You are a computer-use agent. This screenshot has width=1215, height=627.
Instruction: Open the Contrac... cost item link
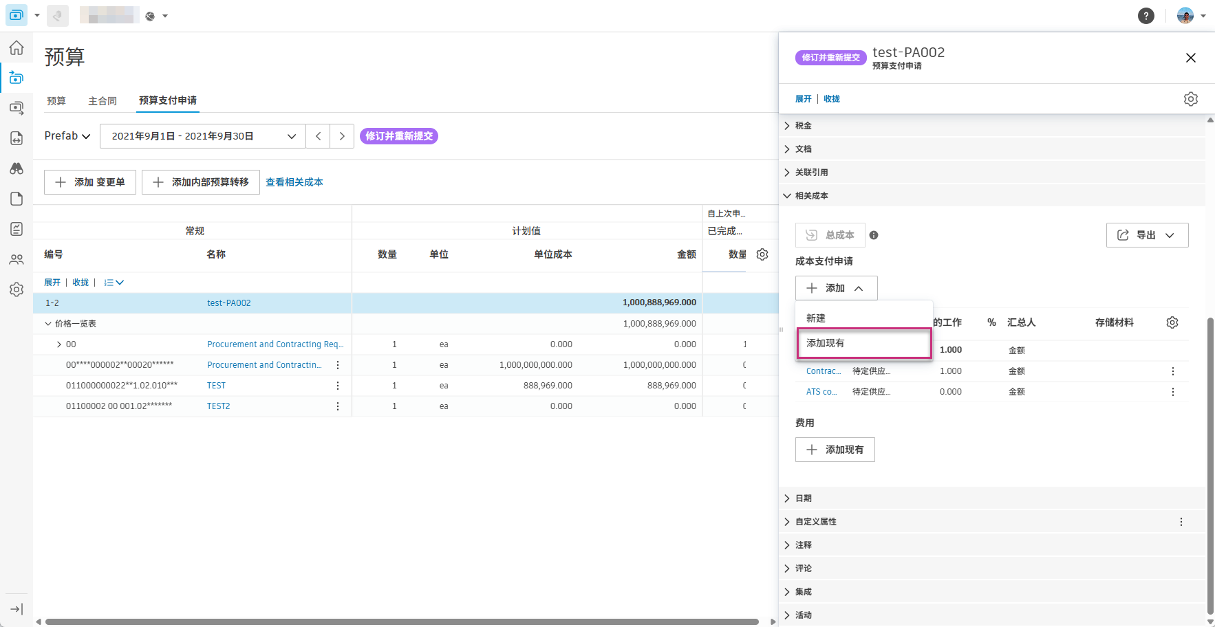824,371
